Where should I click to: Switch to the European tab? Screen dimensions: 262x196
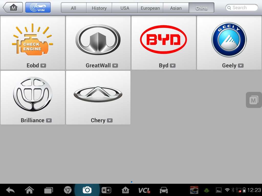pyautogui.click(x=150, y=8)
